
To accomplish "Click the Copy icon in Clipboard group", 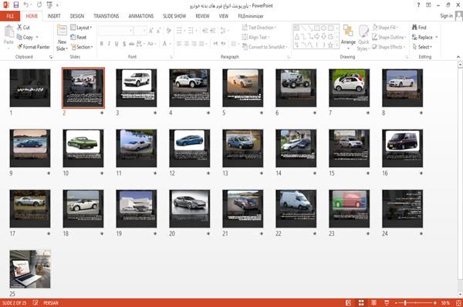I will tap(19, 37).
